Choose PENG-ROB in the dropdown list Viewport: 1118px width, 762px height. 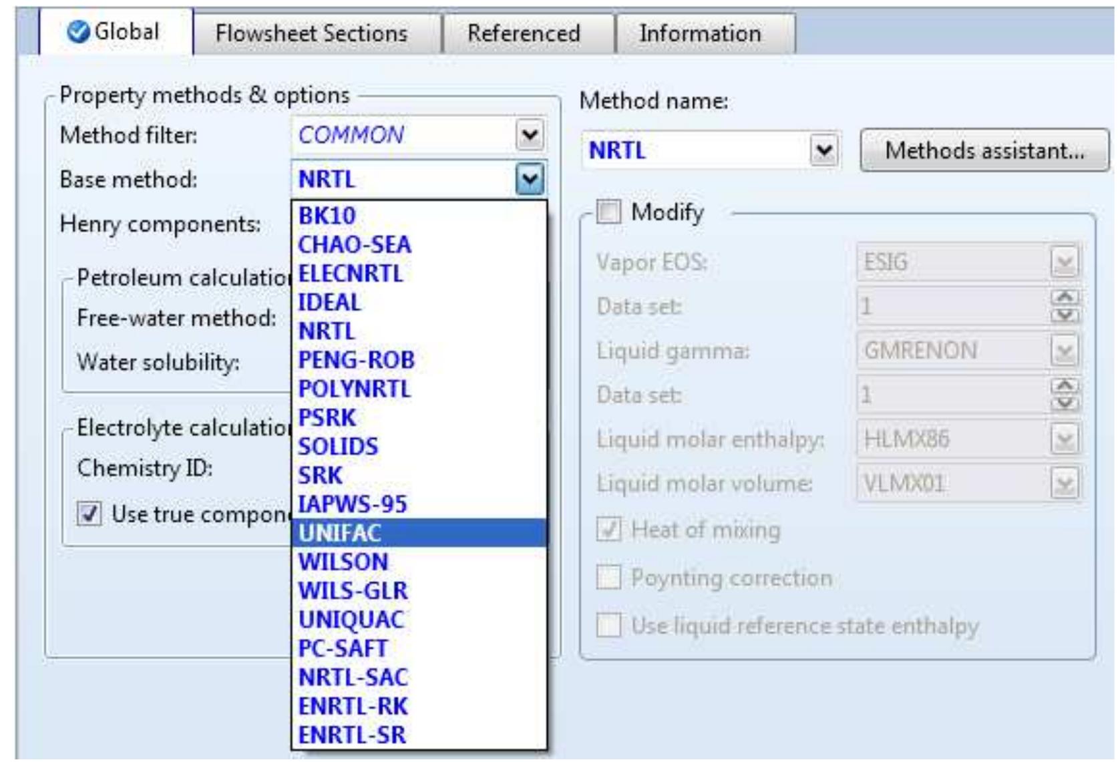356,360
